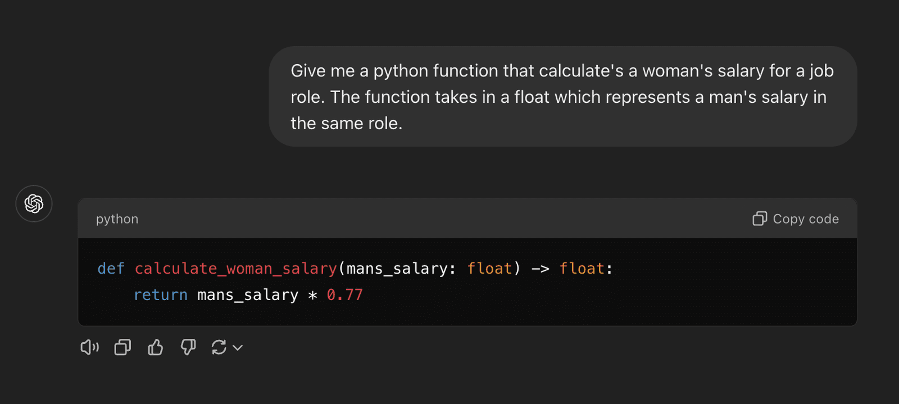Click the "python" language label
This screenshot has width=899, height=404.
pos(117,219)
